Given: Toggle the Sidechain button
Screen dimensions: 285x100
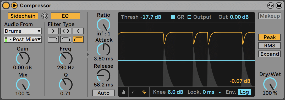Looking at the screenshot, I should pyautogui.click(x=23, y=16).
